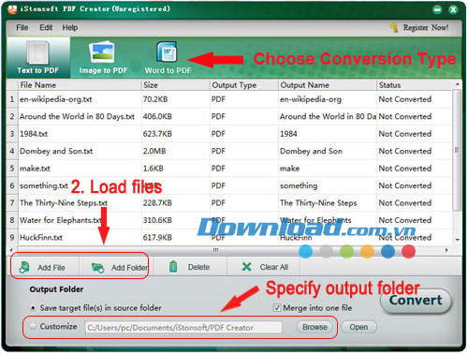Viewport: 468px width, 355px height.
Task: Click the Browse button
Action: (314, 327)
